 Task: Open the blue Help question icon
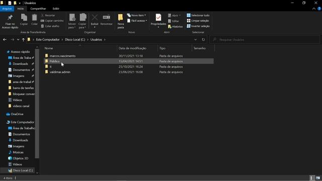[319, 9]
